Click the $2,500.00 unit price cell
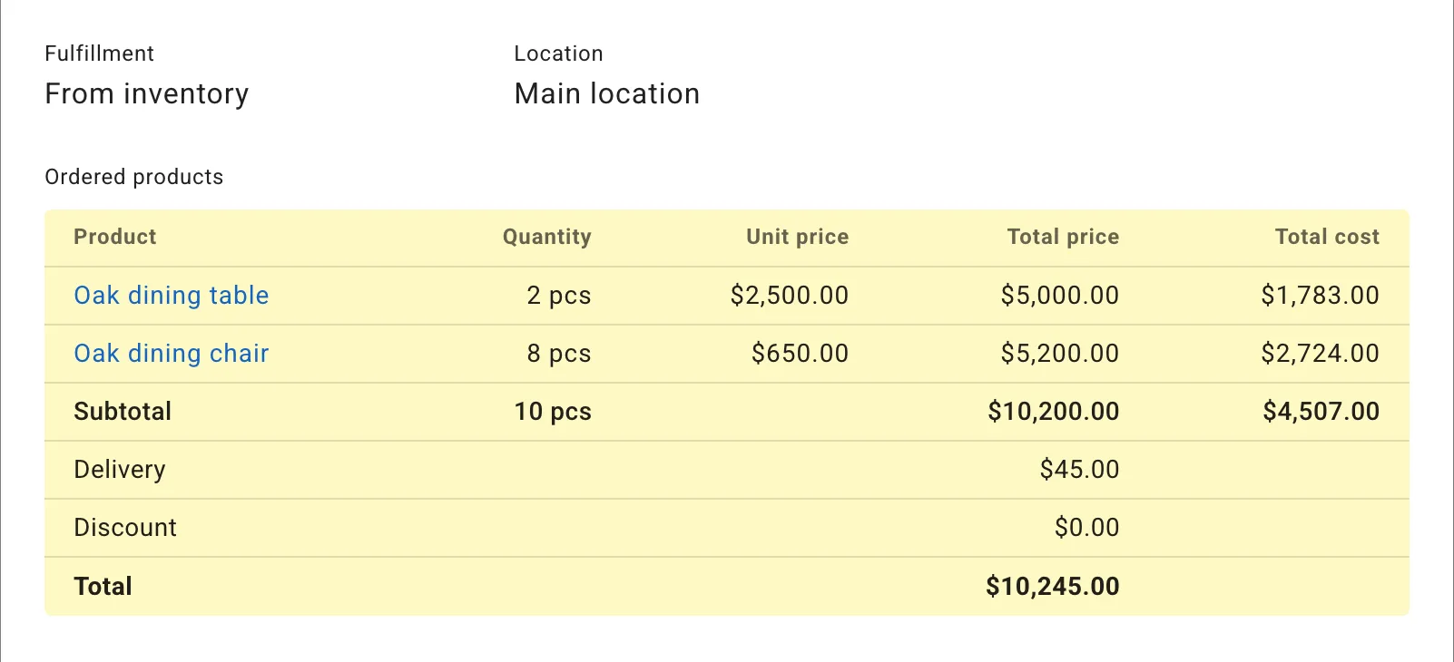1454x662 pixels. pos(789,295)
